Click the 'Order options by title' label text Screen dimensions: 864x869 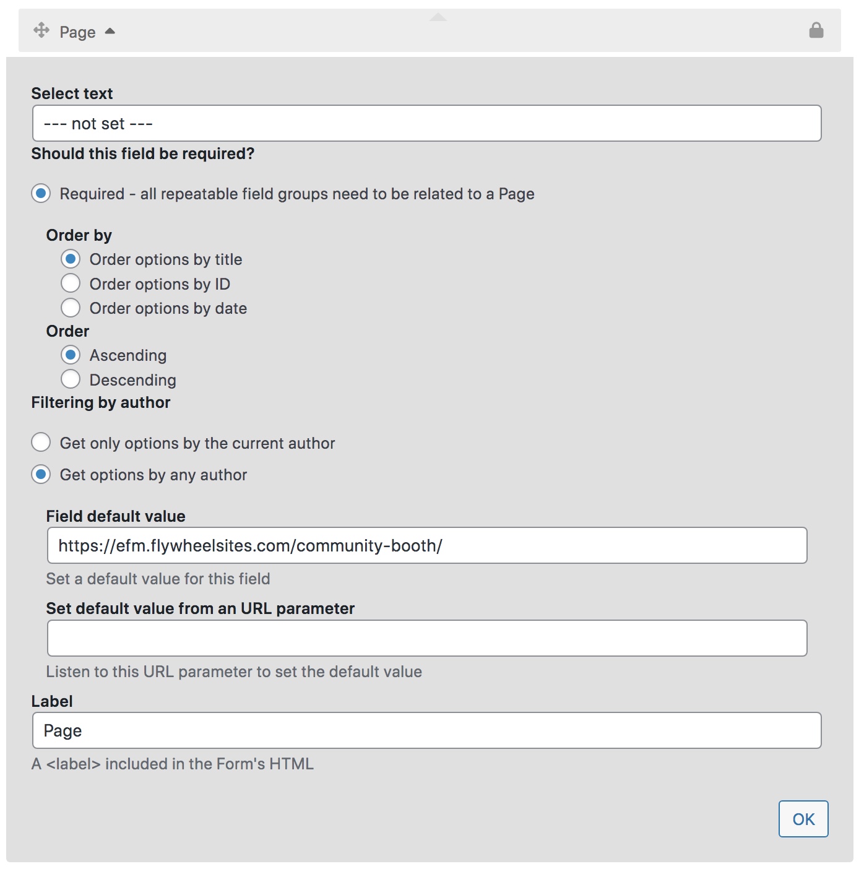coord(166,259)
